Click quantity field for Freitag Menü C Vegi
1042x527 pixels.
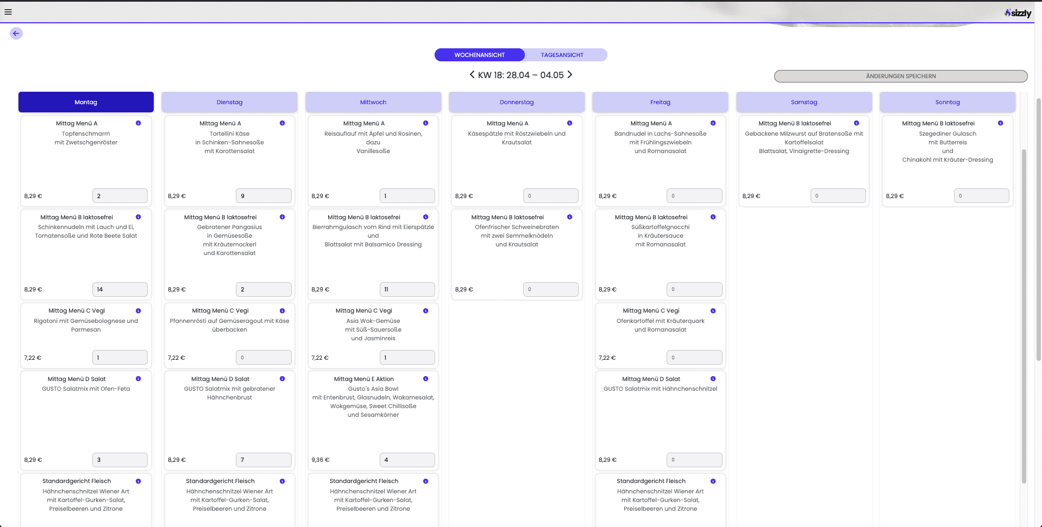tap(694, 358)
